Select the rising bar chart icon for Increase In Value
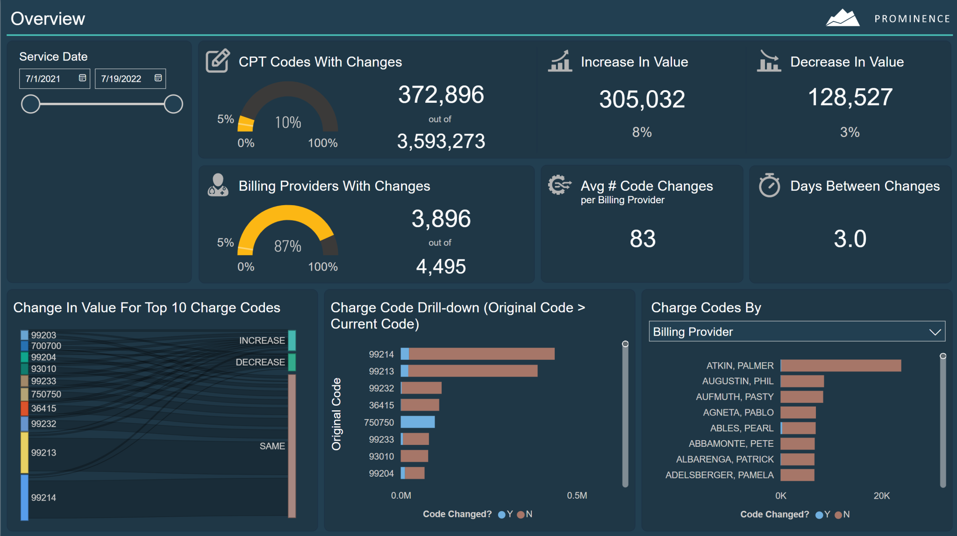This screenshot has height=536, width=957. [560, 61]
